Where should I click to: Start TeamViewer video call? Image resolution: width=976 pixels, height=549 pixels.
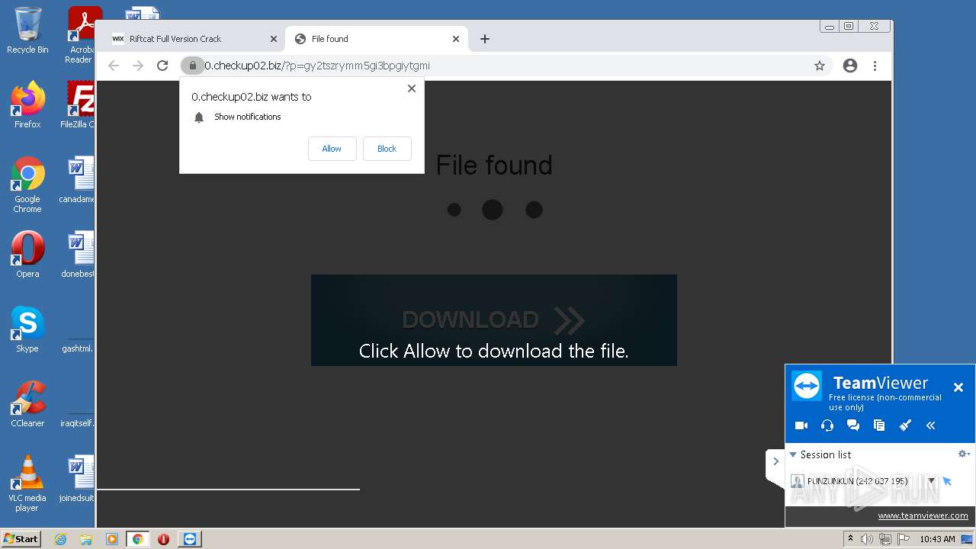(x=801, y=425)
